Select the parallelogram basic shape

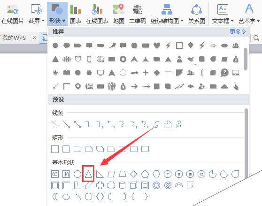point(111,174)
